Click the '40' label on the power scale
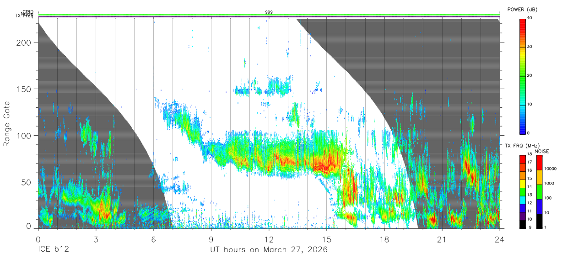 (x=530, y=18)
